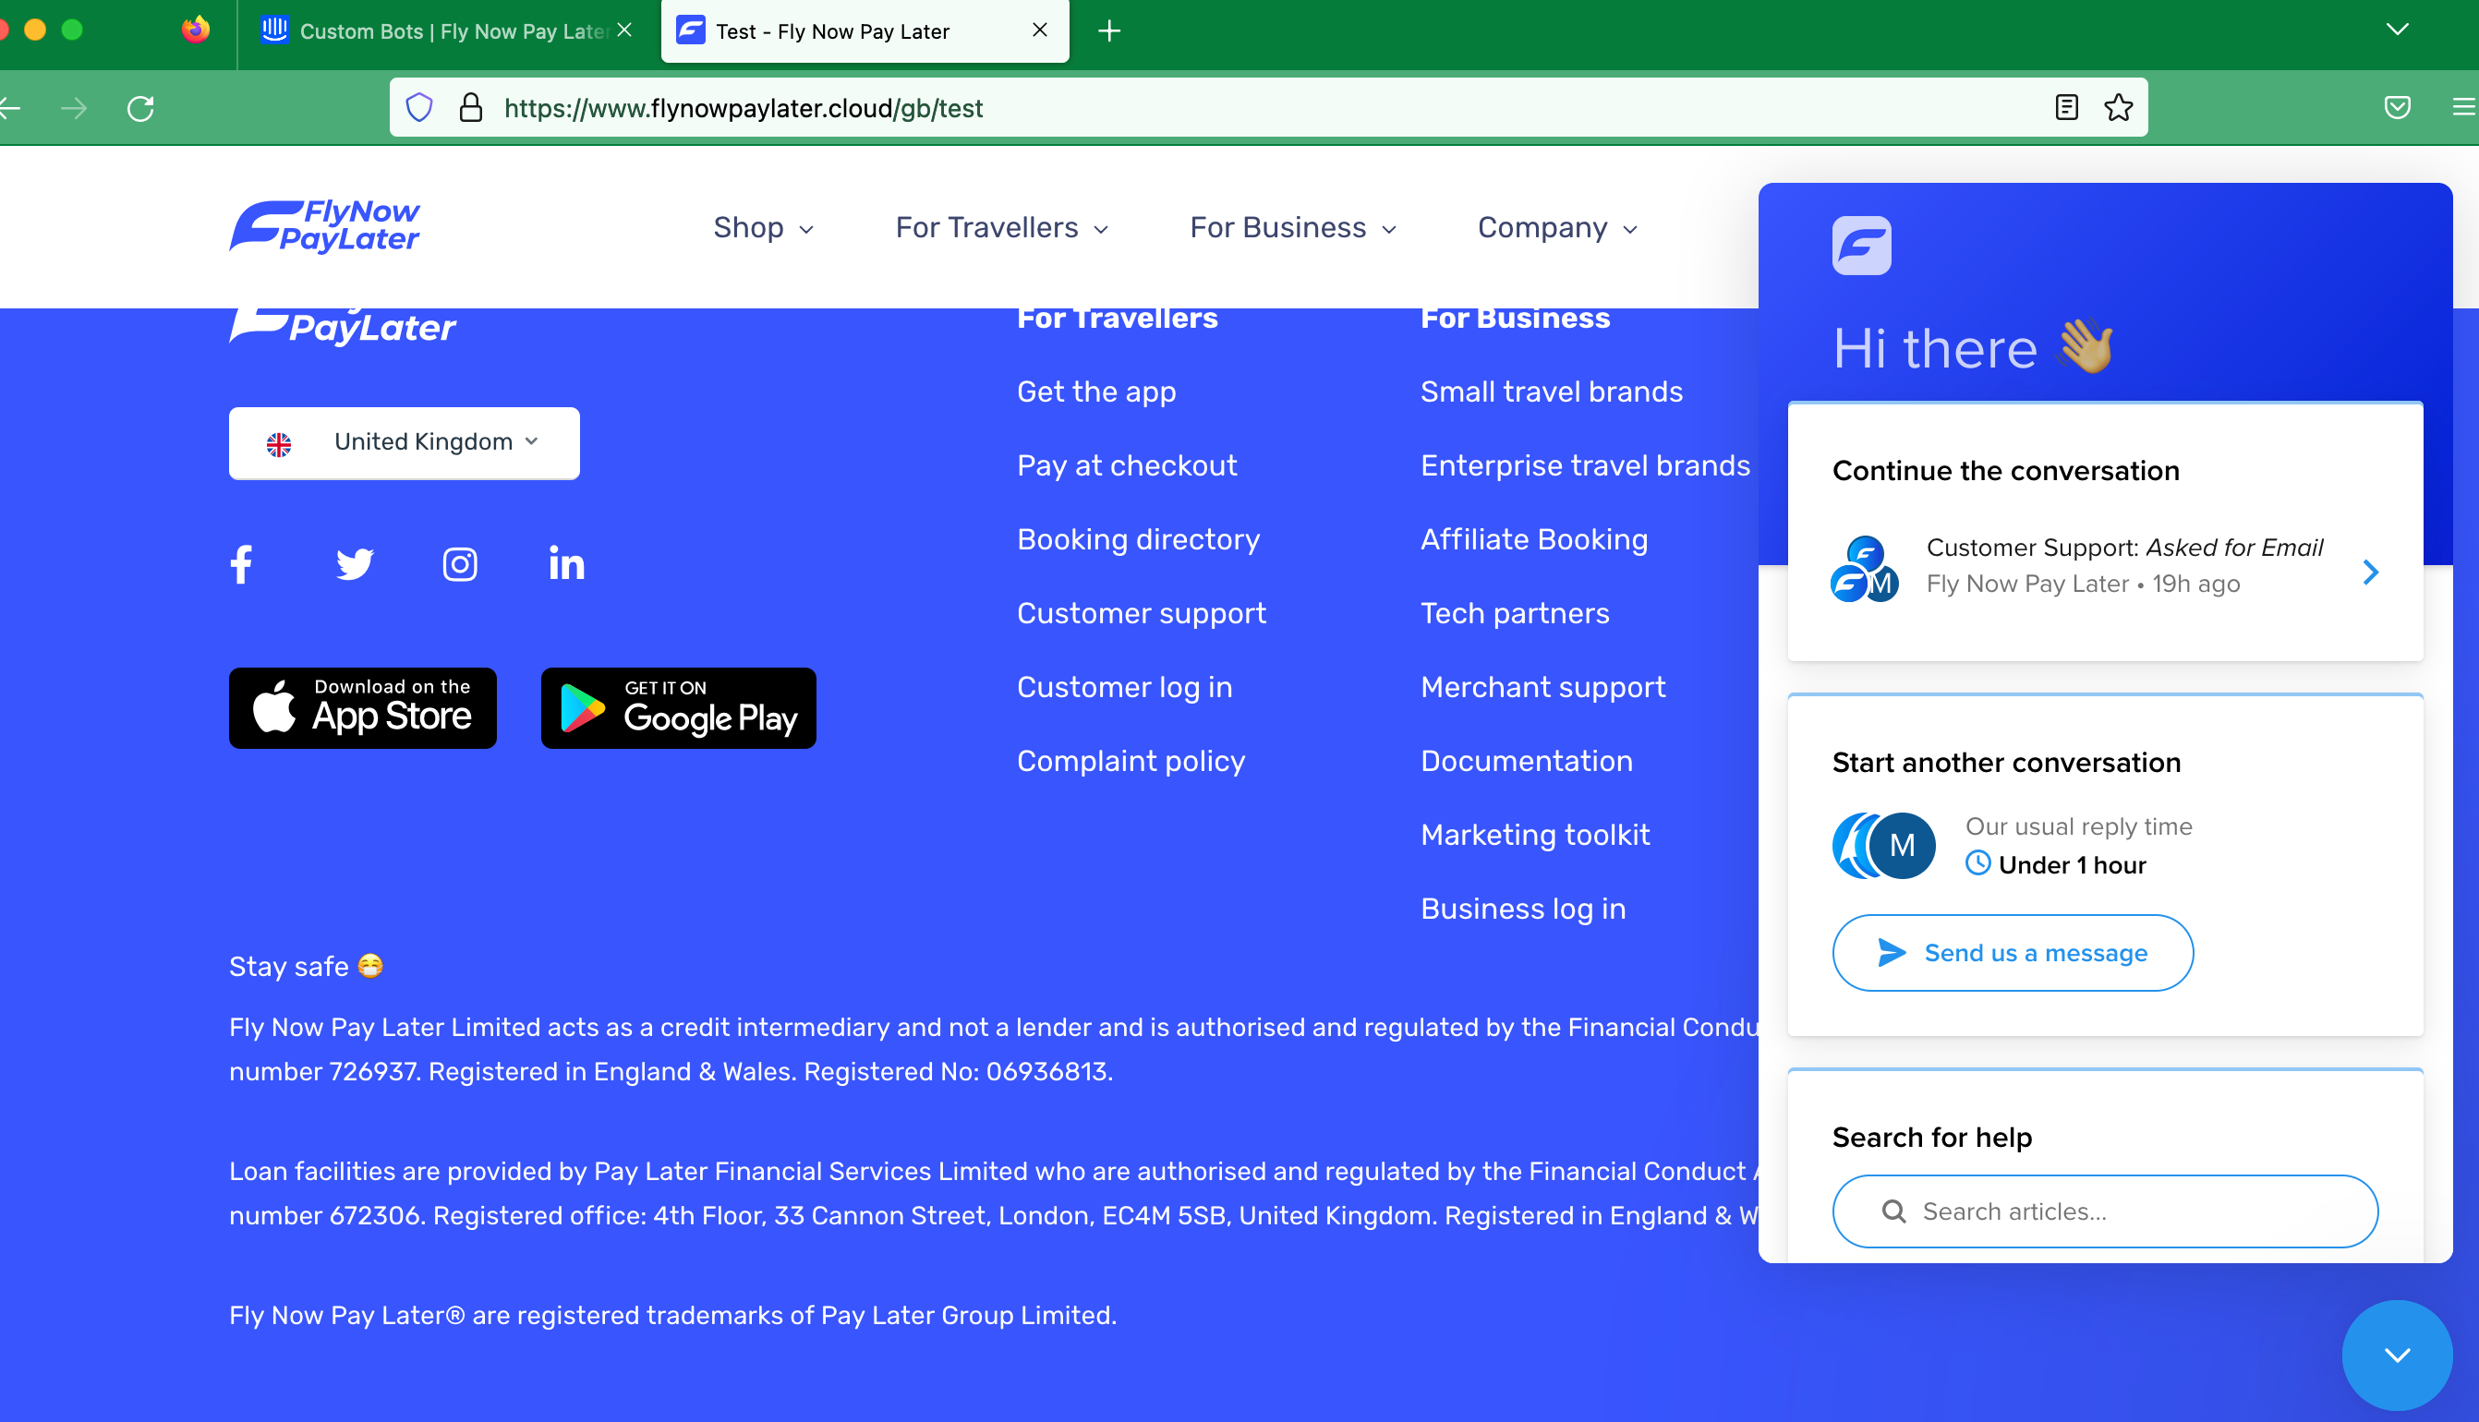Open Enterprise travel brands link
This screenshot has height=1422, width=2479.
pyautogui.click(x=1585, y=466)
